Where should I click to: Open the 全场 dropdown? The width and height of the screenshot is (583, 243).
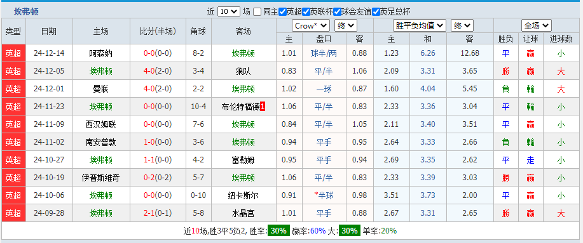tap(536, 25)
